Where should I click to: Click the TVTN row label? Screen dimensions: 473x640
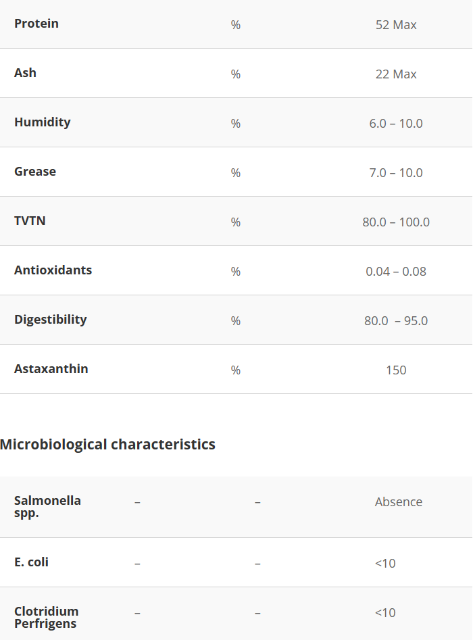click(x=30, y=221)
